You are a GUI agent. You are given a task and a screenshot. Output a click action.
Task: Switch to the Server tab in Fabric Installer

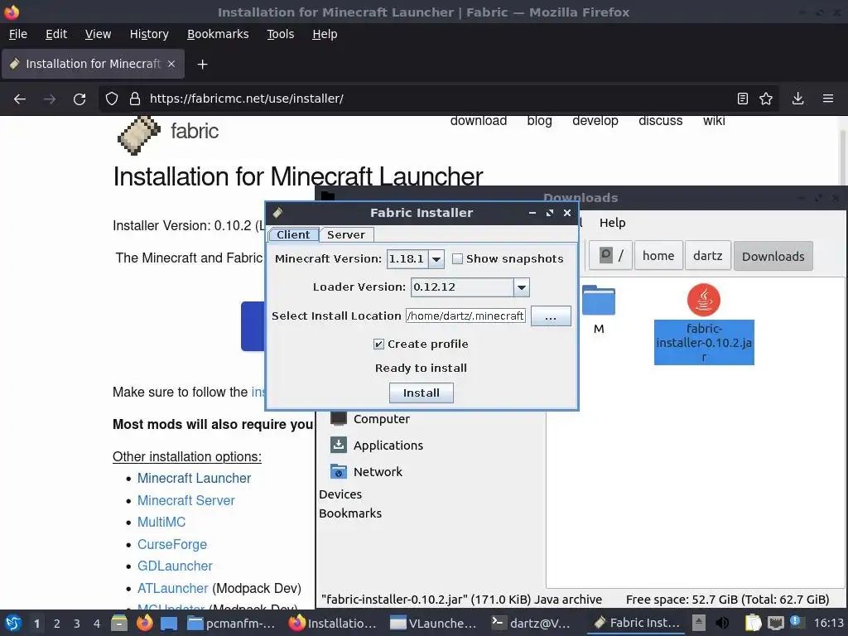coord(346,234)
